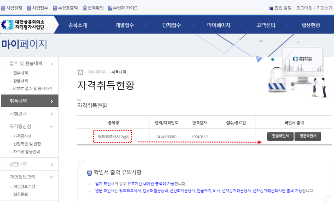Open K-TEST 접수 및 응시하기 item

pyautogui.click(x=33, y=89)
